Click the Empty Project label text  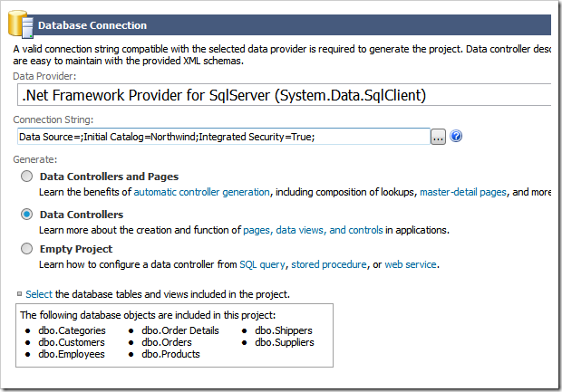[76, 249]
